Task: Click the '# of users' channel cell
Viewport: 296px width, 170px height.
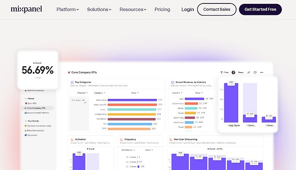Action: (79, 113)
